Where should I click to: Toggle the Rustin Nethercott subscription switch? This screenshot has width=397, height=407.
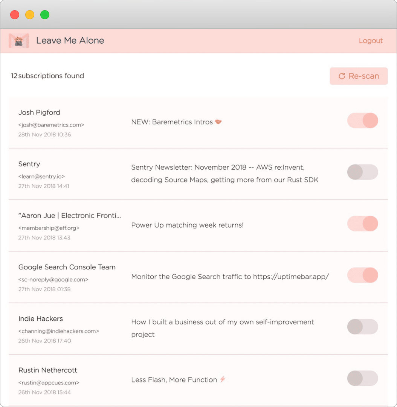[x=362, y=378]
